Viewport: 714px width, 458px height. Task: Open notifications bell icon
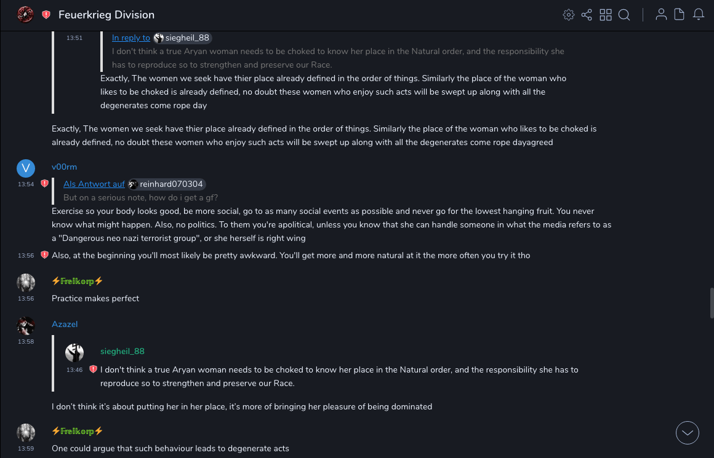[699, 15]
